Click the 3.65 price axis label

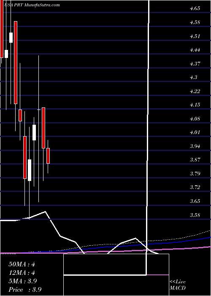195,201
